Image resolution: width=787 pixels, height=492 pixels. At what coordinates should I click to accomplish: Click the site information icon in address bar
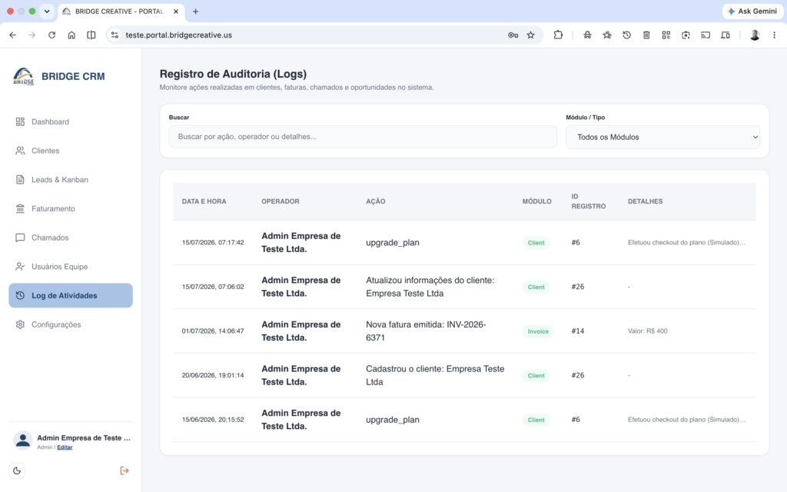pos(115,35)
